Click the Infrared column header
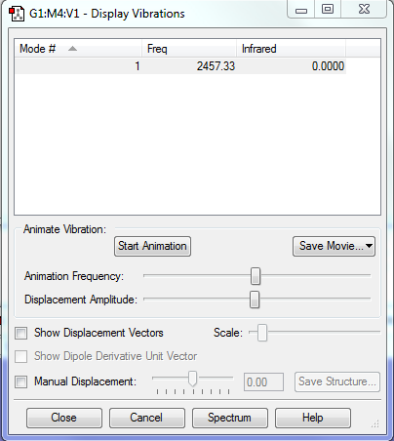This screenshot has height=441, width=394. (291, 49)
